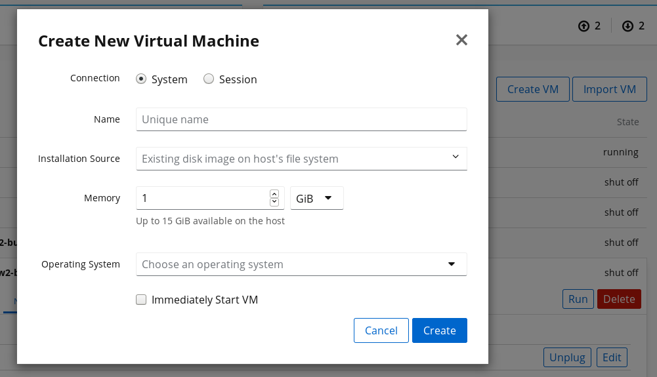Select the System connection radio button
Viewport: 657px width, 377px height.
(x=141, y=79)
